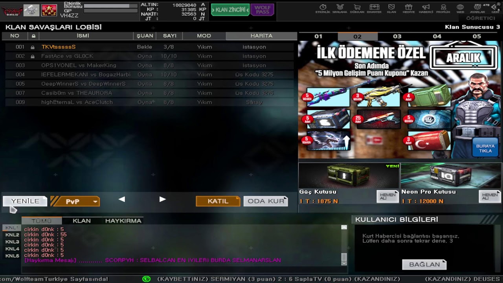Sort rooms by the Şuan column header
Viewport: 503px width, 283px height.
point(145,36)
